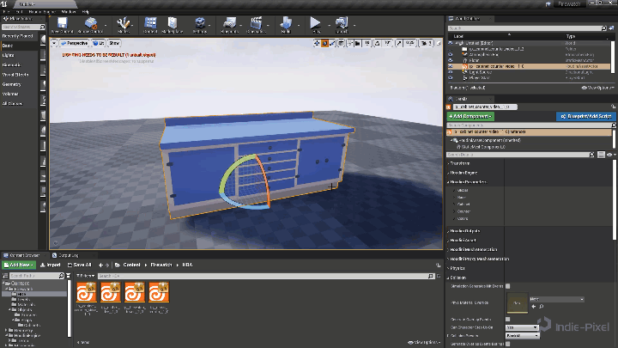Image resolution: width=618 pixels, height=348 pixels.
Task: Select the translate gizmo mode in viewport
Action: point(317,43)
